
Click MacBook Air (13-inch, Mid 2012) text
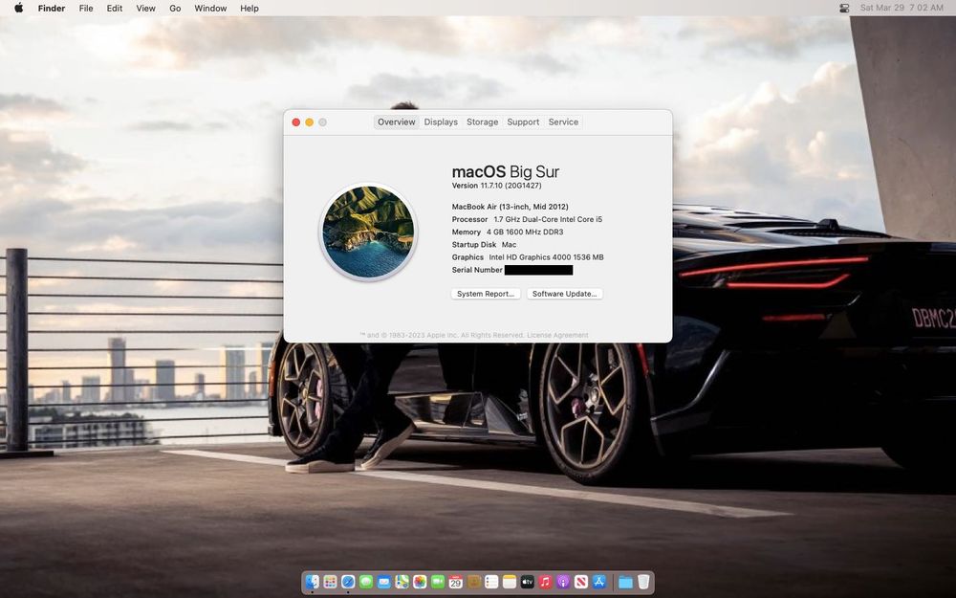(x=510, y=207)
